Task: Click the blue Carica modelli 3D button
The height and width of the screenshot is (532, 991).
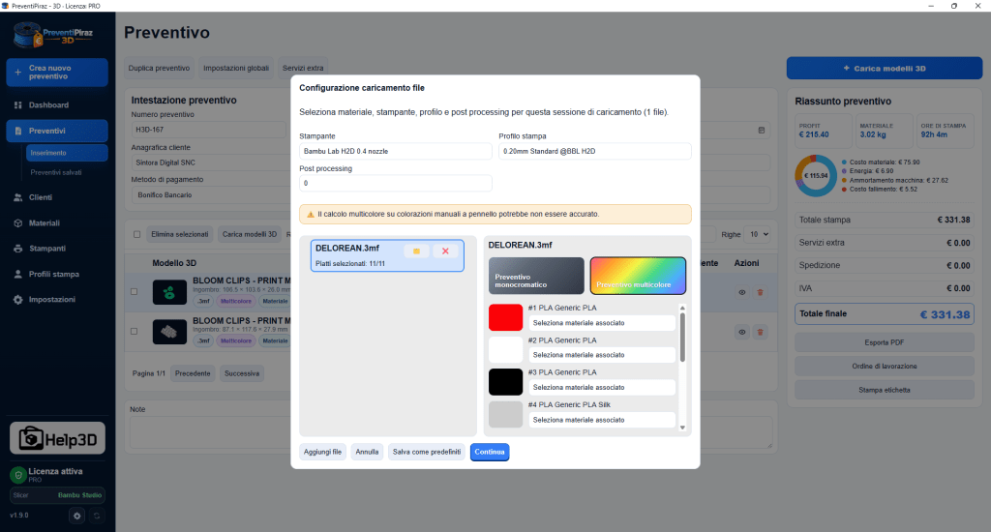Action: (885, 69)
